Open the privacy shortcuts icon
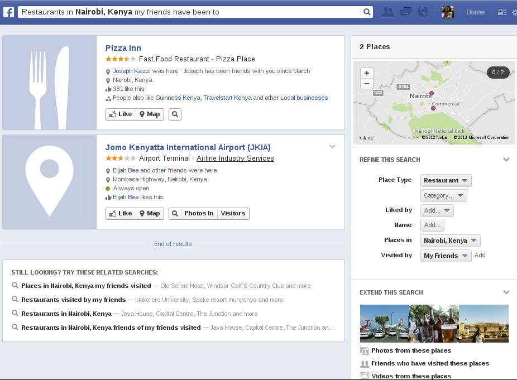This screenshot has height=380, width=517. [x=502, y=12]
